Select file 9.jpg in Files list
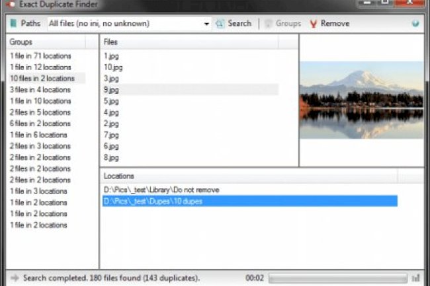This screenshot has height=286, width=430. [112, 90]
